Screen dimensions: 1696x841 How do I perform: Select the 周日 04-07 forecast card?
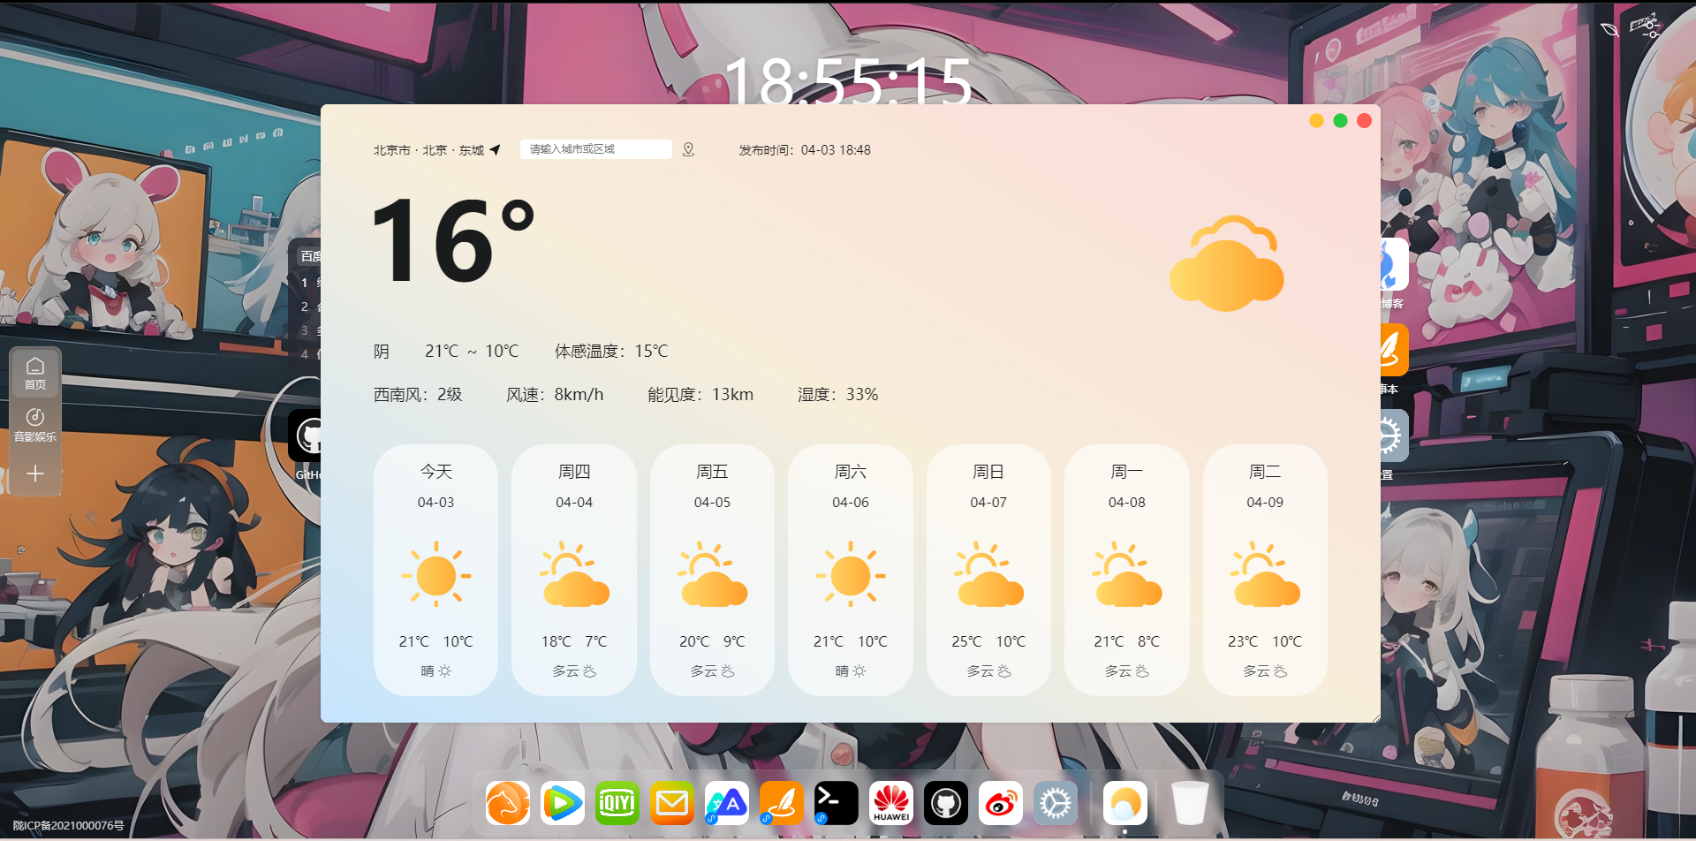[x=988, y=570]
